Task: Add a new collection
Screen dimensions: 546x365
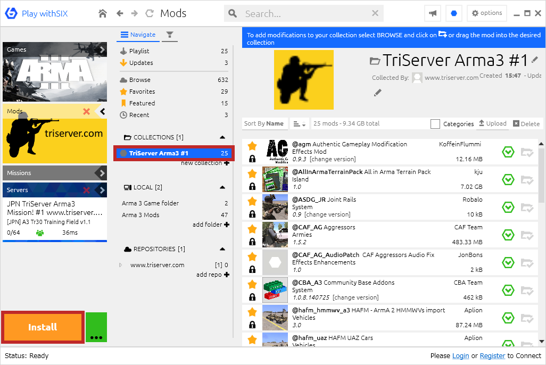Action: [x=205, y=163]
